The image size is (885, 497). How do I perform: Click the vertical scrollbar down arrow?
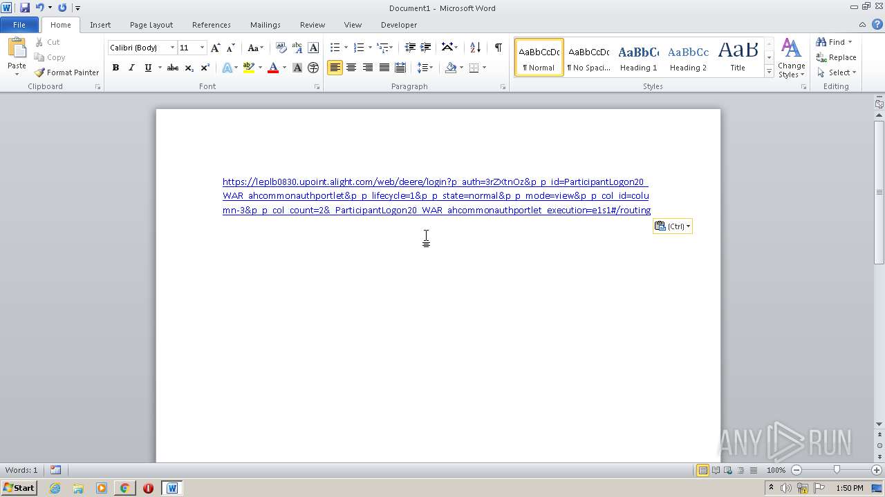pos(879,424)
